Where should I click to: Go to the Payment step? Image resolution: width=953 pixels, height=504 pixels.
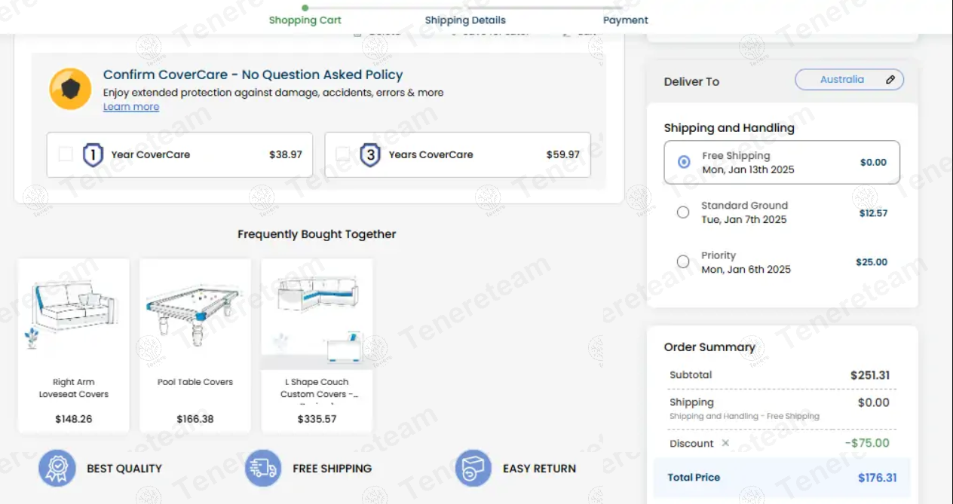pos(625,20)
